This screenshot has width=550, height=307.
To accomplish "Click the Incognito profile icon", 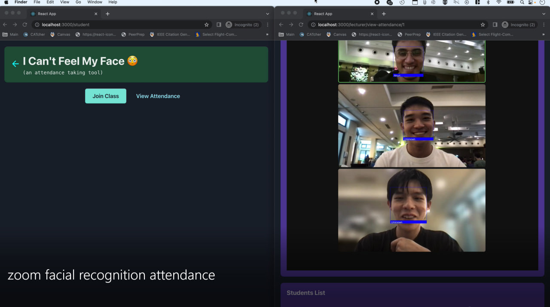I will [x=228, y=25].
